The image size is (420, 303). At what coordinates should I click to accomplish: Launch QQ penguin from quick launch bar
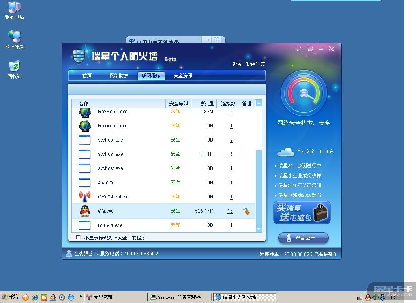pyautogui.click(x=53, y=297)
